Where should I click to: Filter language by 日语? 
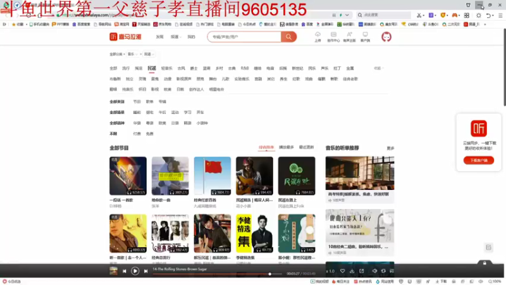point(175,123)
